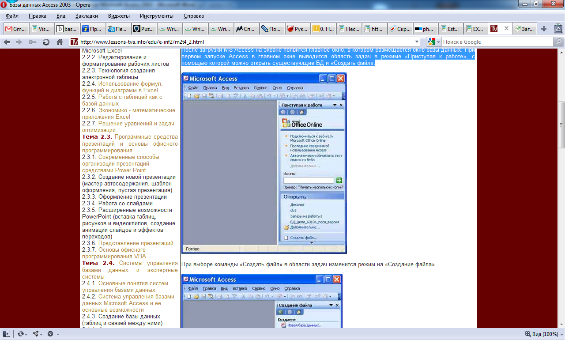Click the Access screenshot showing Приступая к работе
This screenshot has width=565, height=340.
click(x=264, y=163)
